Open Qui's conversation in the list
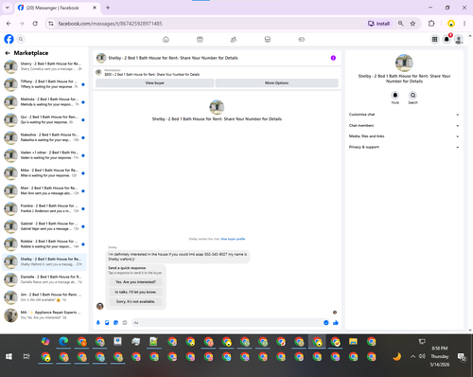This screenshot has width=473, height=377. click(x=44, y=119)
